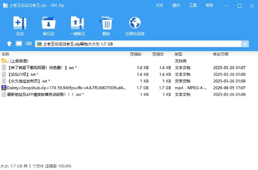This screenshot has height=170, width=258.
Task: Click the 解压到 (Extract to) icon
Action: pos(49,23)
